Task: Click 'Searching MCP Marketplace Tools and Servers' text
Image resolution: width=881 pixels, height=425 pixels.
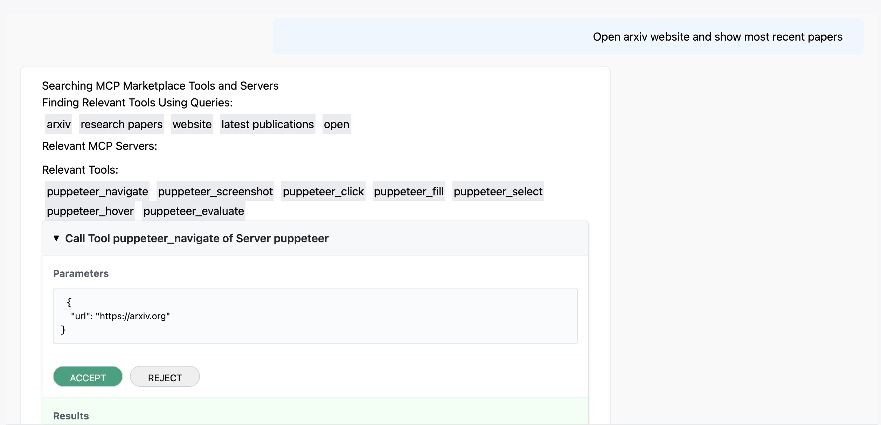Action: [160, 86]
